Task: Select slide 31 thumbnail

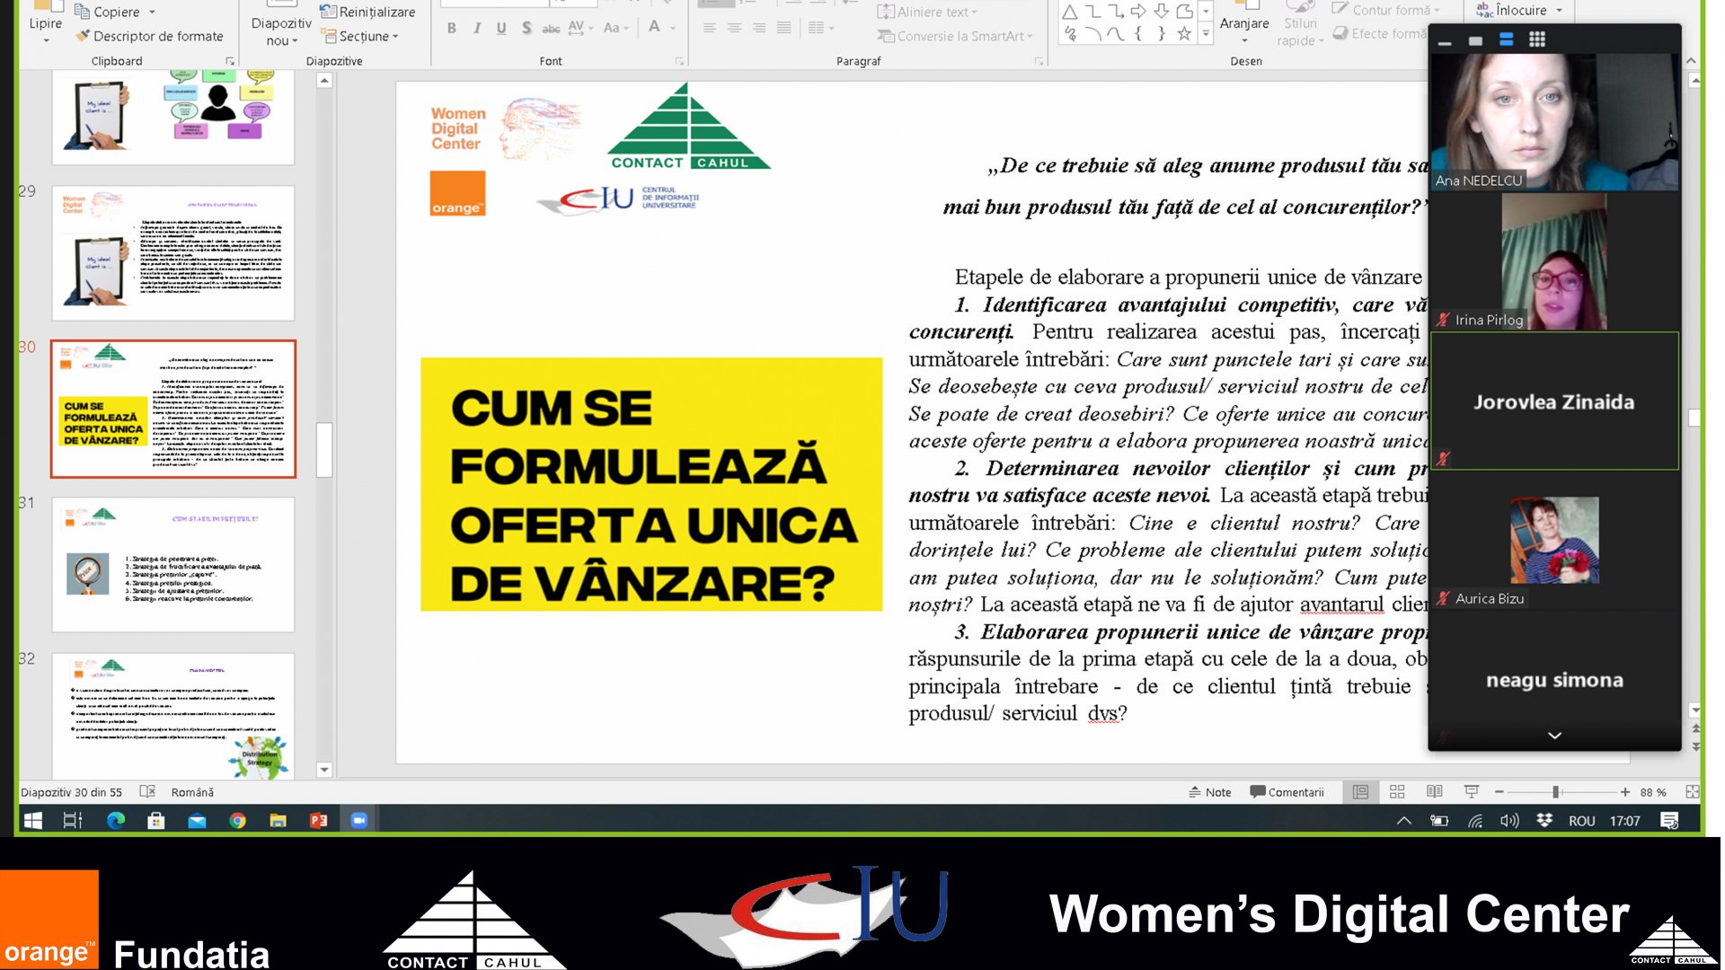Action: pyautogui.click(x=172, y=564)
